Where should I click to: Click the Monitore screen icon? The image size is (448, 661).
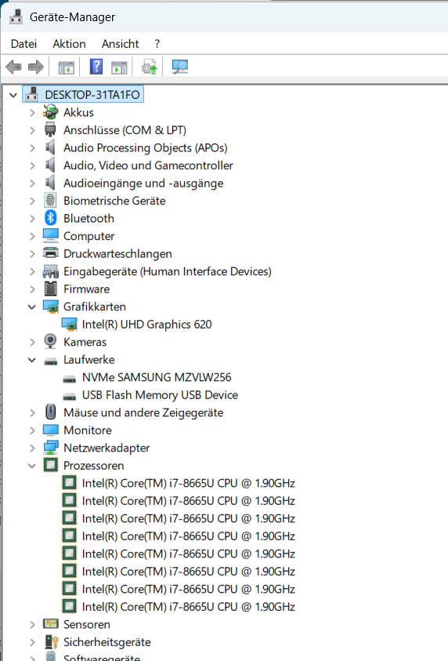tap(51, 430)
